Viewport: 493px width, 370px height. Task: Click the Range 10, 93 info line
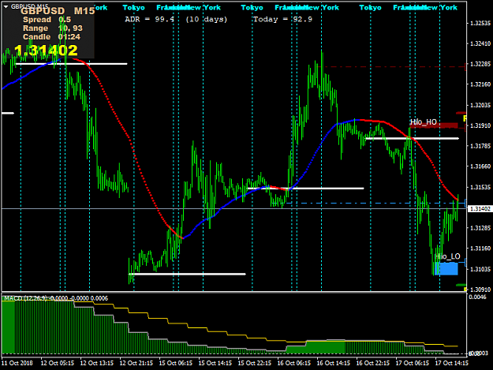tap(53, 28)
